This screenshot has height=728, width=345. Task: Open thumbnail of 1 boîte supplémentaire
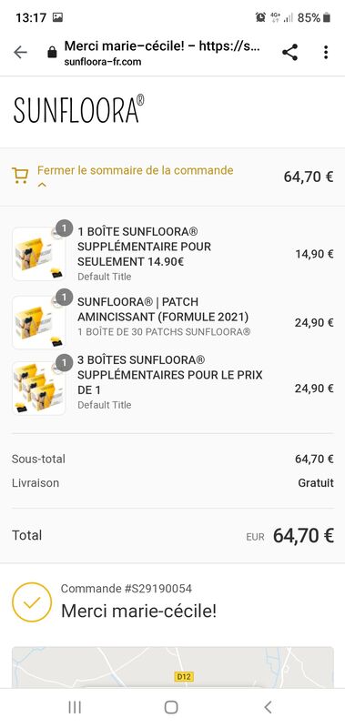(38, 254)
